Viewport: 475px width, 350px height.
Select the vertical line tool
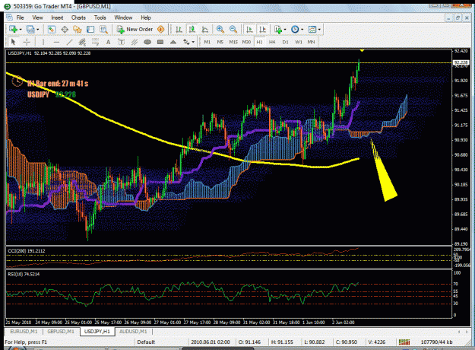pos(43,42)
